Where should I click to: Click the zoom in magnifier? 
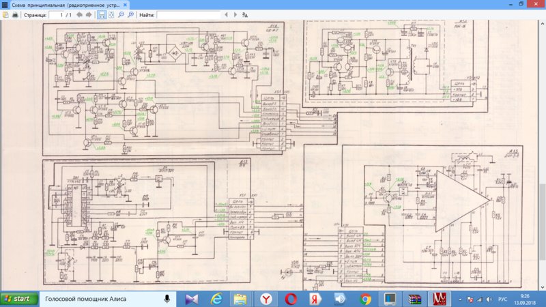pyautogui.click(x=130, y=15)
